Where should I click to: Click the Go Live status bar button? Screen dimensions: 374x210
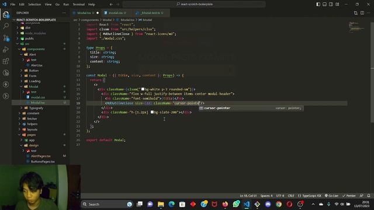(x=331, y=196)
